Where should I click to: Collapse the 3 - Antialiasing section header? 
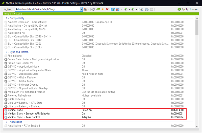click(x=14, y=122)
